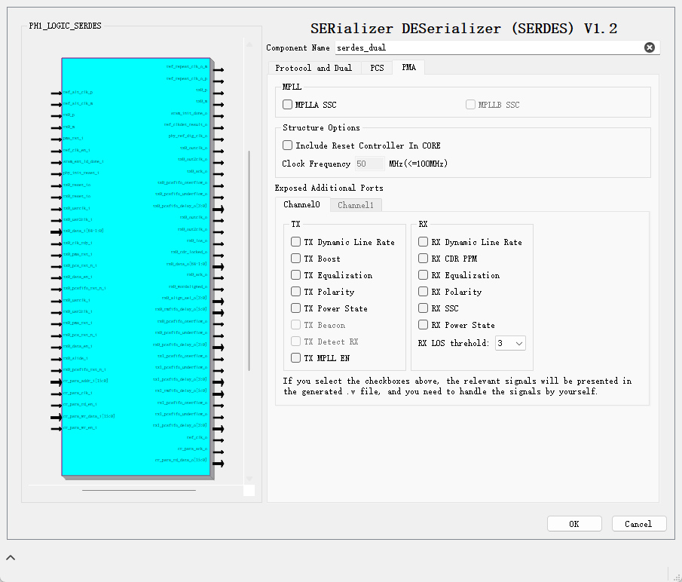The height and width of the screenshot is (582, 682).
Task: Click the cr_para_rd_en_i port label
Action: pyautogui.click(x=80, y=404)
